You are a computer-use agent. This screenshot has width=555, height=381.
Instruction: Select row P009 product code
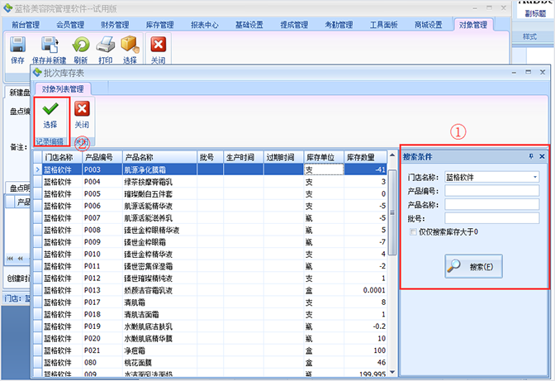tap(102, 242)
